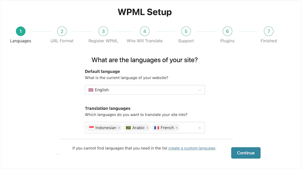Click the WPML Setup heading
Screen dimensions: 302x170
pos(145,12)
